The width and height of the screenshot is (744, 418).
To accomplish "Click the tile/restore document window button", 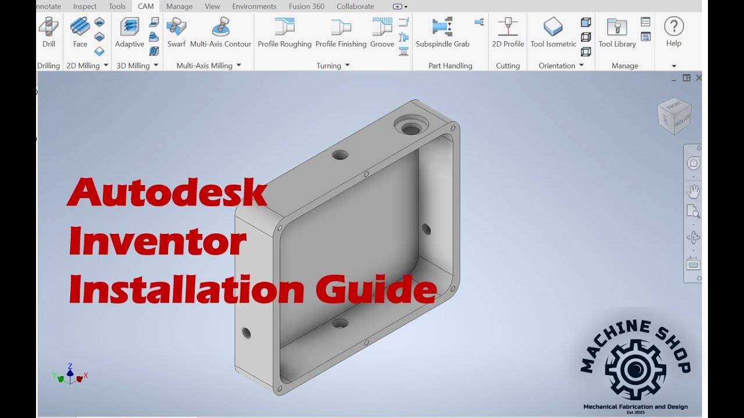I will pyautogui.click(x=686, y=78).
